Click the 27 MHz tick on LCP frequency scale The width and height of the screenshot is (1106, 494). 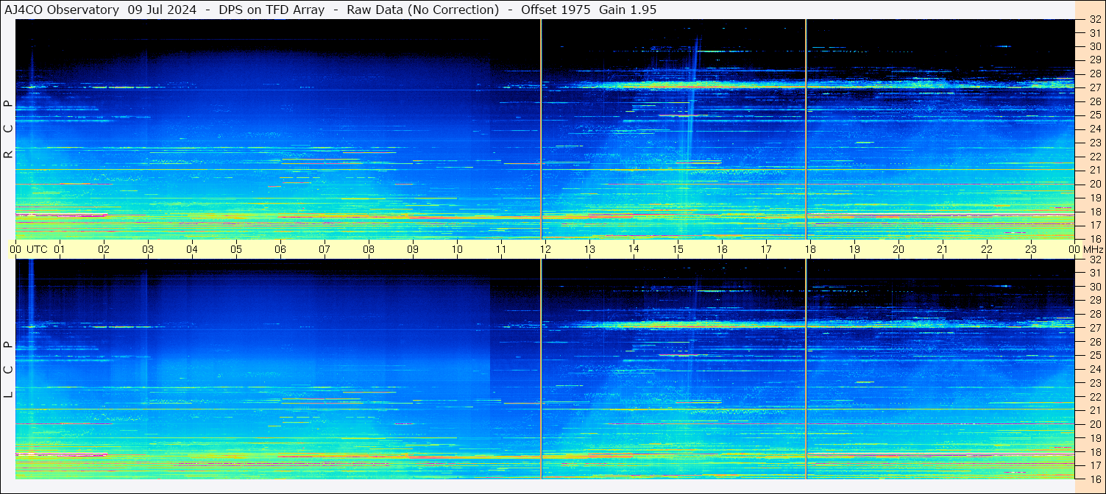click(1095, 328)
